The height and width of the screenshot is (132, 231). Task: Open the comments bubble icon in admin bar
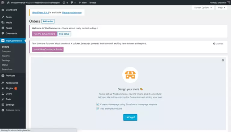(x=72, y=3)
